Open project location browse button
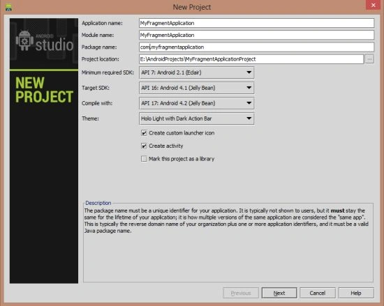 (x=369, y=59)
